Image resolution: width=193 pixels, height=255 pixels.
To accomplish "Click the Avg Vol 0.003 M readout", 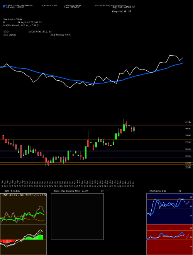I will (x=123, y=7).
